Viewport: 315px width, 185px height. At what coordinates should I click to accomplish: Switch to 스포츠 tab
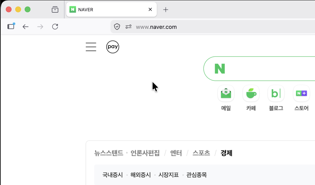(x=201, y=153)
